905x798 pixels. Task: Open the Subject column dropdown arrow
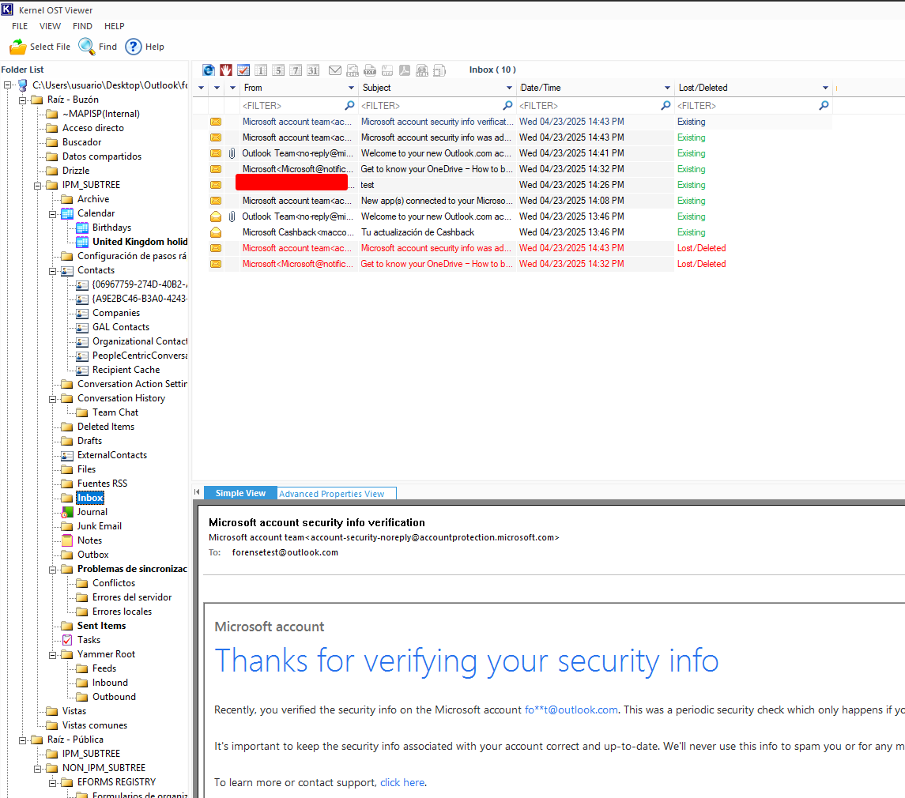click(x=509, y=88)
